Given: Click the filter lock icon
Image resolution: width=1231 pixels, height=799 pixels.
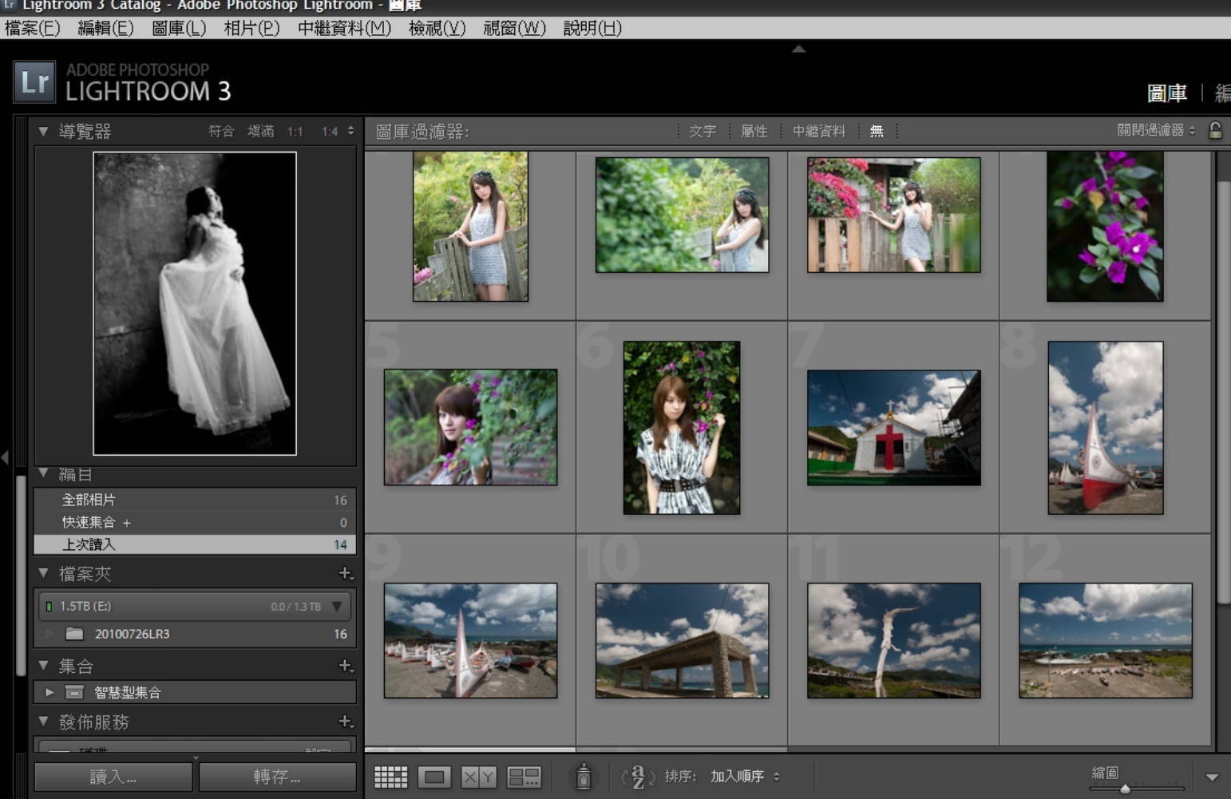Looking at the screenshot, I should click(1216, 129).
